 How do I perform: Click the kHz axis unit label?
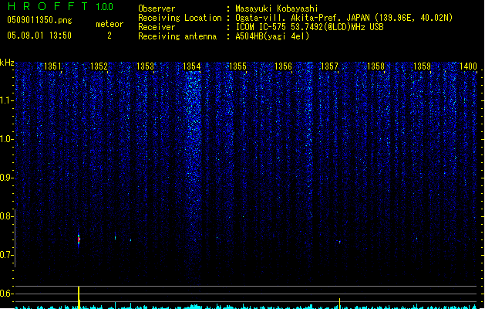7,63
